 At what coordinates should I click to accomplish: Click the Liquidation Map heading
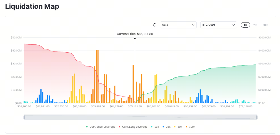pyautogui.click(x=32, y=6)
